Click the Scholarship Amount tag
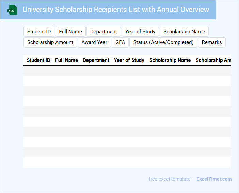 (50, 42)
